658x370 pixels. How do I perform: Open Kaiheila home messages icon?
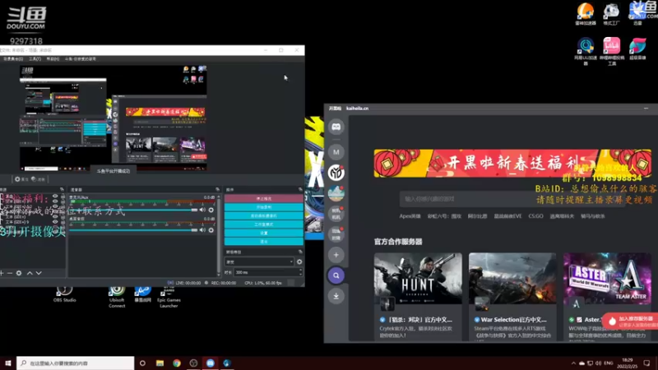336,127
